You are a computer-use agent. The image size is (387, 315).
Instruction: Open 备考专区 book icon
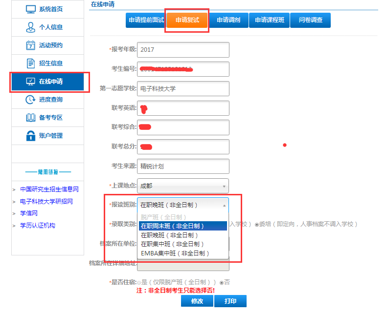tap(31, 118)
